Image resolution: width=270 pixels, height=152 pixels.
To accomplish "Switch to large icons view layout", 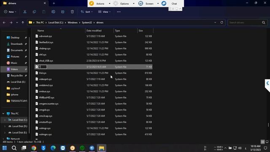I will (x=267, y=142).
